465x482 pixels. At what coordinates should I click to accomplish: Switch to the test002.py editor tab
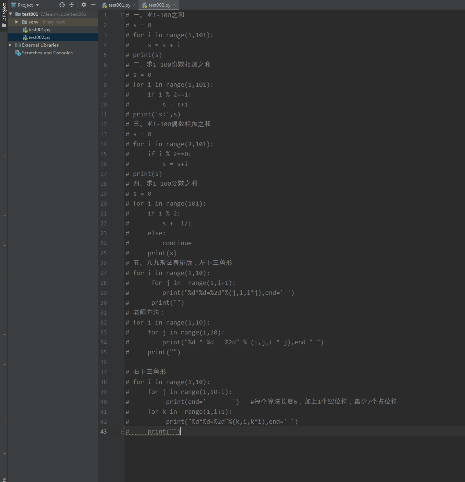pos(159,5)
